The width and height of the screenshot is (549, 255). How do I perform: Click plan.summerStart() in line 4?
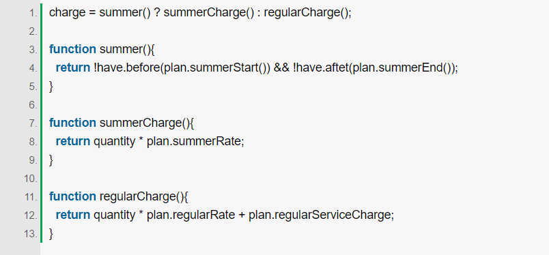pos(215,68)
